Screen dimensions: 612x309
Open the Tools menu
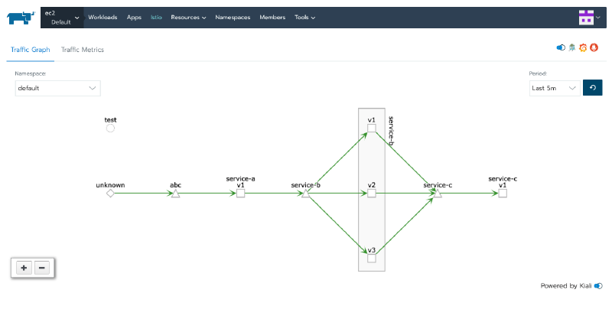click(304, 17)
